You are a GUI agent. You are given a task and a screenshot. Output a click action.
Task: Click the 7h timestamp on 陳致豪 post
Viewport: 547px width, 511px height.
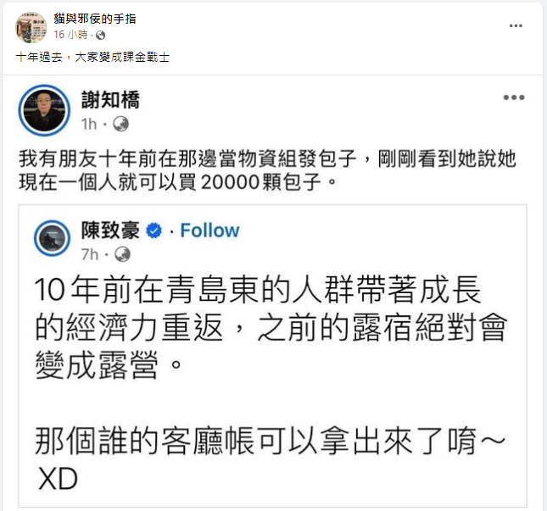coord(90,254)
